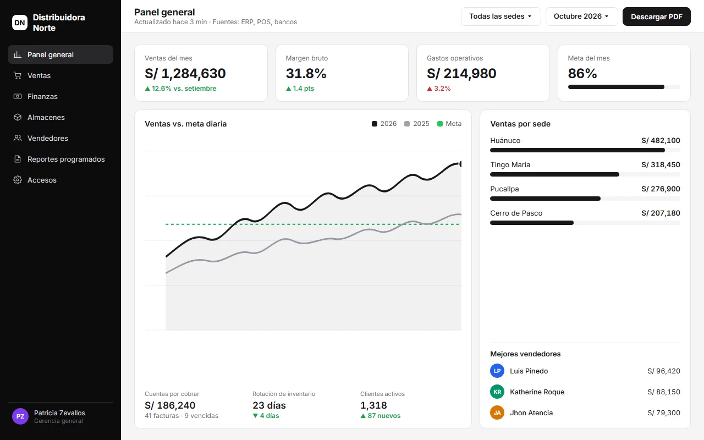
Task: Click the Huánuco sales bar
Action: 585,150
